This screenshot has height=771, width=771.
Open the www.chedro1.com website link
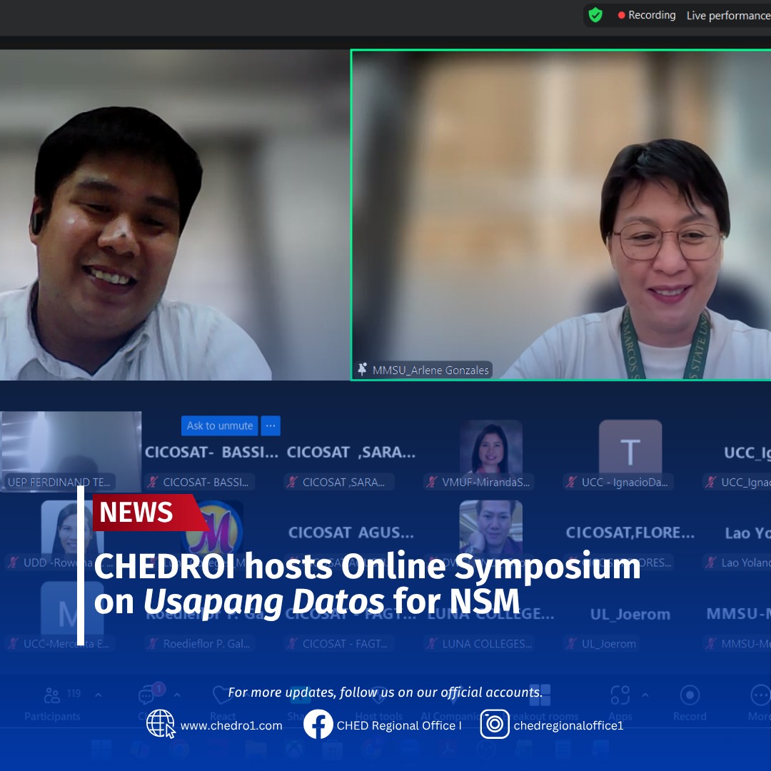point(231,725)
